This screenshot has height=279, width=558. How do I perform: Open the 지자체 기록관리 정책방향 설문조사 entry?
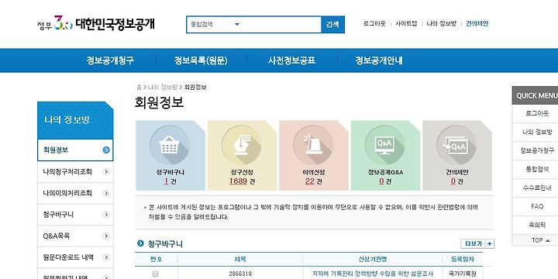pyautogui.click(x=373, y=274)
